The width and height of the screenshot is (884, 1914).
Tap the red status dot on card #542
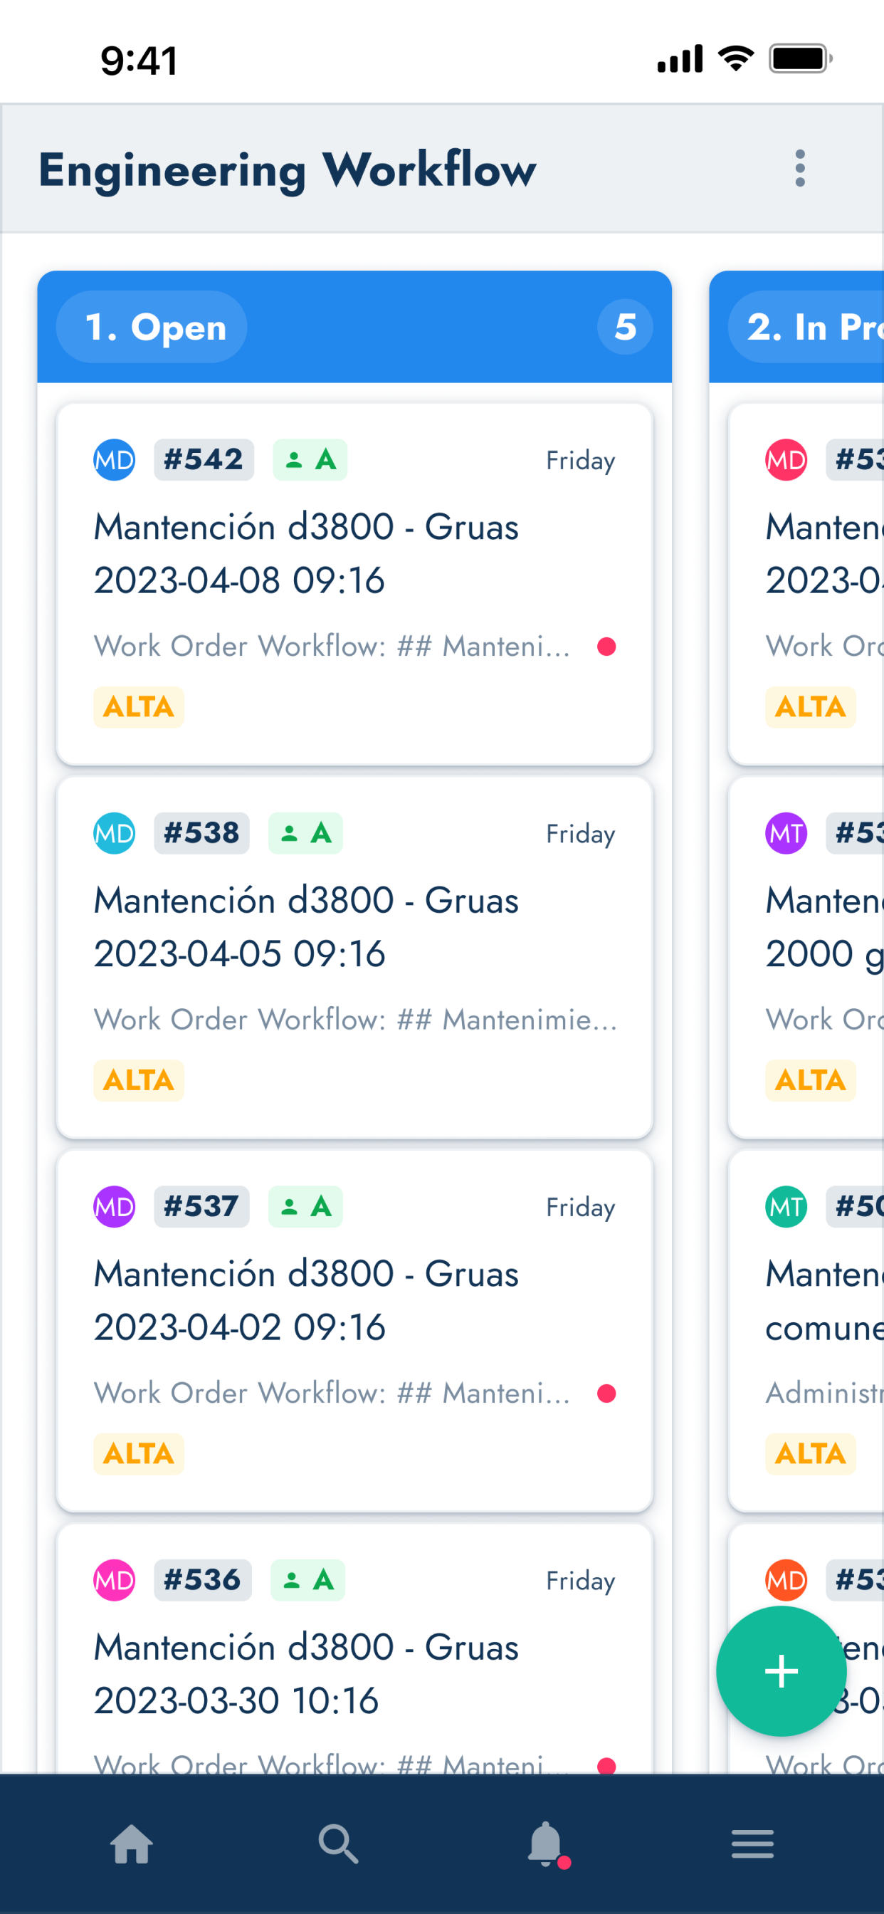606,647
